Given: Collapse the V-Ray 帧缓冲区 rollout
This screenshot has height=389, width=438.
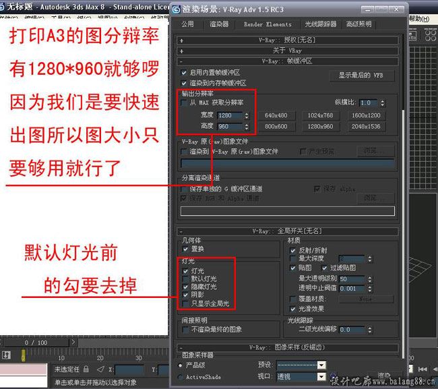Looking at the screenshot, I should click(288, 61).
